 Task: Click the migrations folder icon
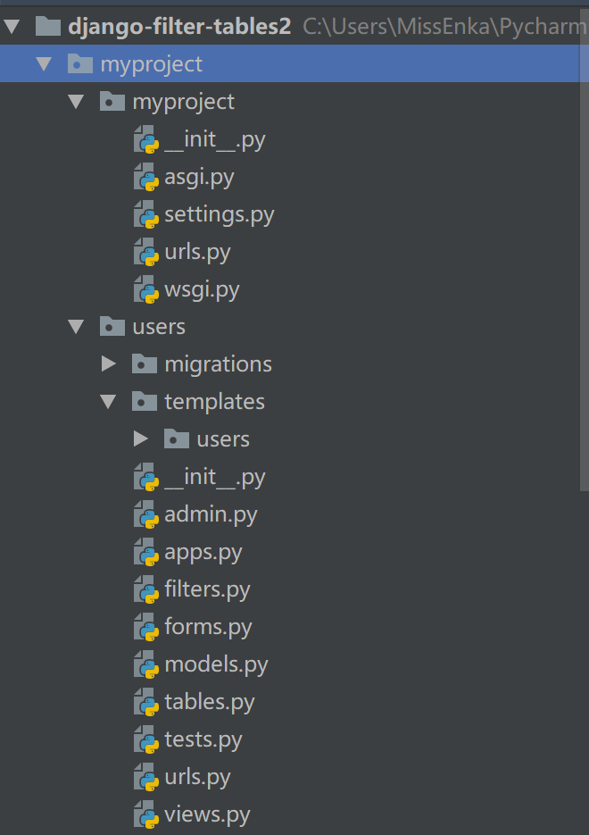145,363
